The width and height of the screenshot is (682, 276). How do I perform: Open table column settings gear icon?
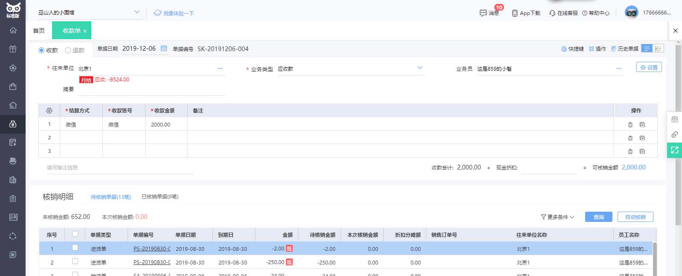[49, 111]
